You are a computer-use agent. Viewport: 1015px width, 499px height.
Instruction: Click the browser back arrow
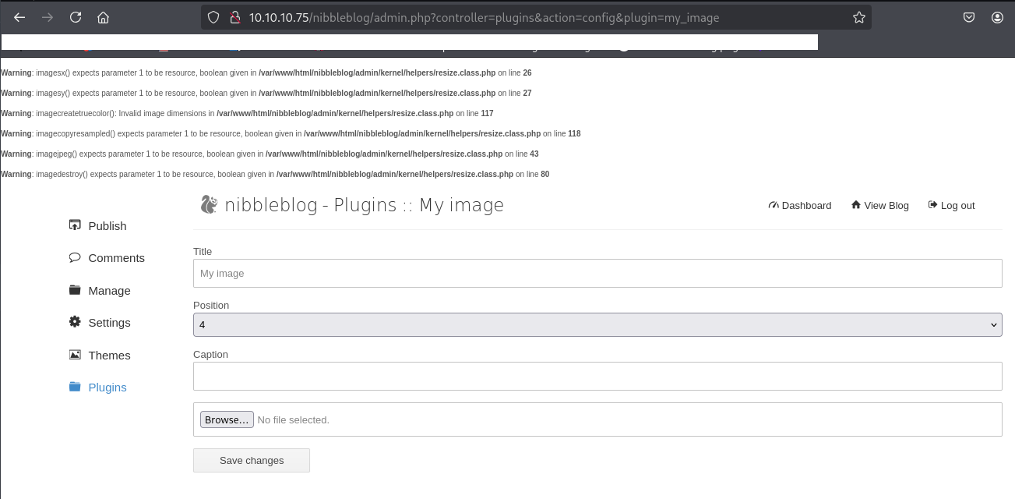tap(19, 17)
